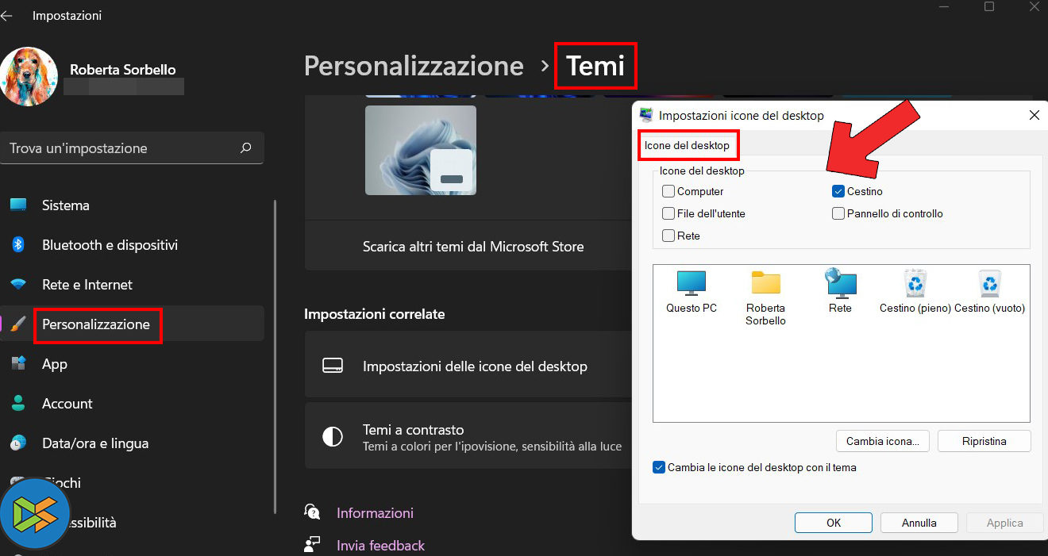The image size is (1048, 556).
Task: Open the Invia feedback link
Action: pyautogui.click(x=380, y=546)
